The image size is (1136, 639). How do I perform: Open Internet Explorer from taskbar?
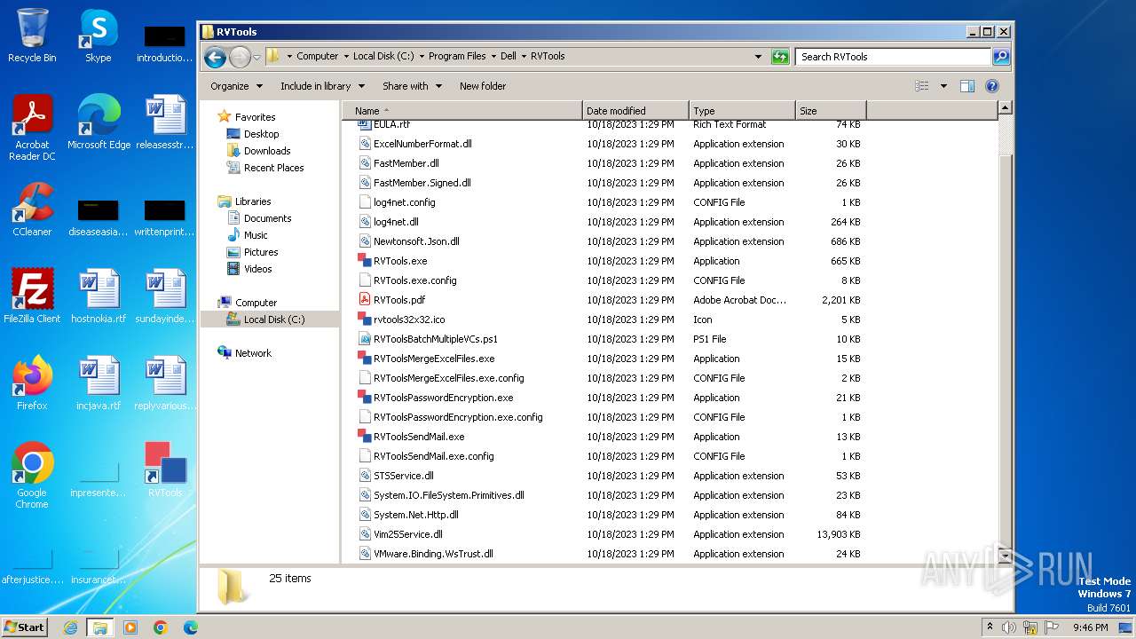70,627
